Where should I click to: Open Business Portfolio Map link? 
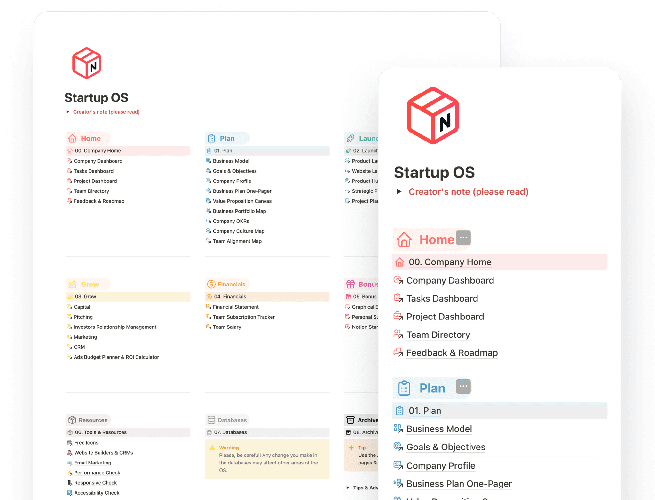click(239, 211)
